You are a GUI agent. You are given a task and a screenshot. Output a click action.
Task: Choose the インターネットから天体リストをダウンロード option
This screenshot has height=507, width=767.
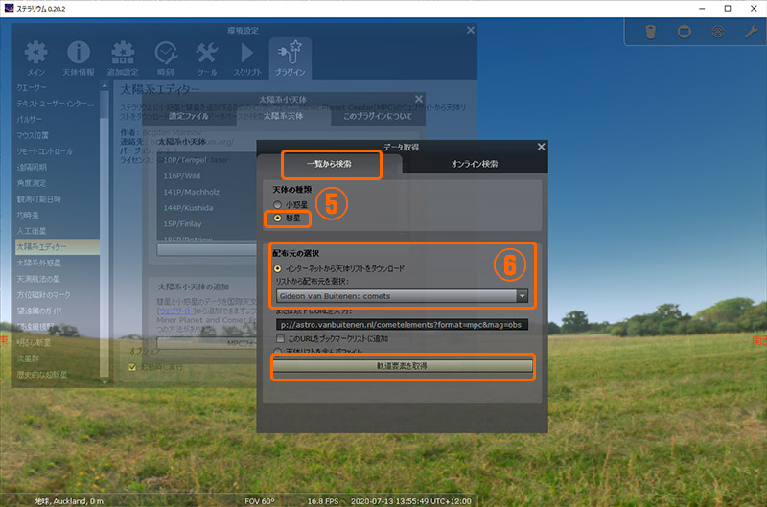(x=277, y=268)
